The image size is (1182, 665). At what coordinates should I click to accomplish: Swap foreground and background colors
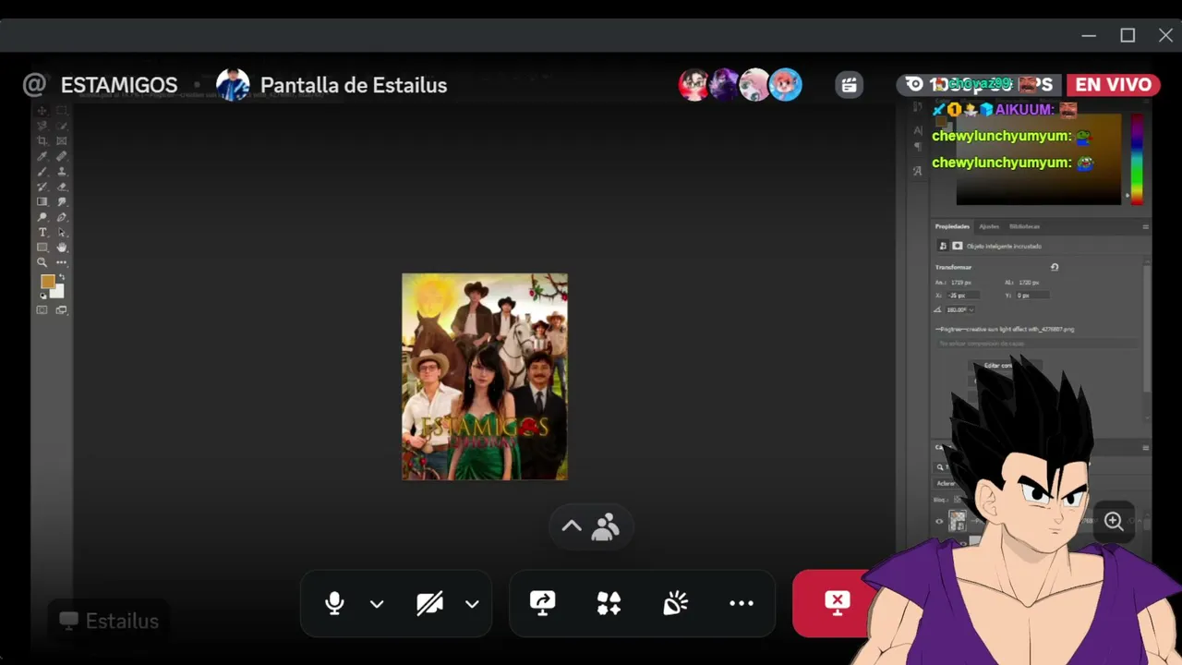[x=62, y=277]
